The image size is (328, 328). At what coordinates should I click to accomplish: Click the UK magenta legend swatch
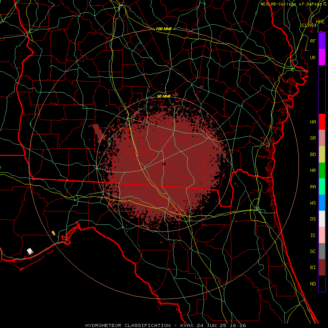point(322,57)
